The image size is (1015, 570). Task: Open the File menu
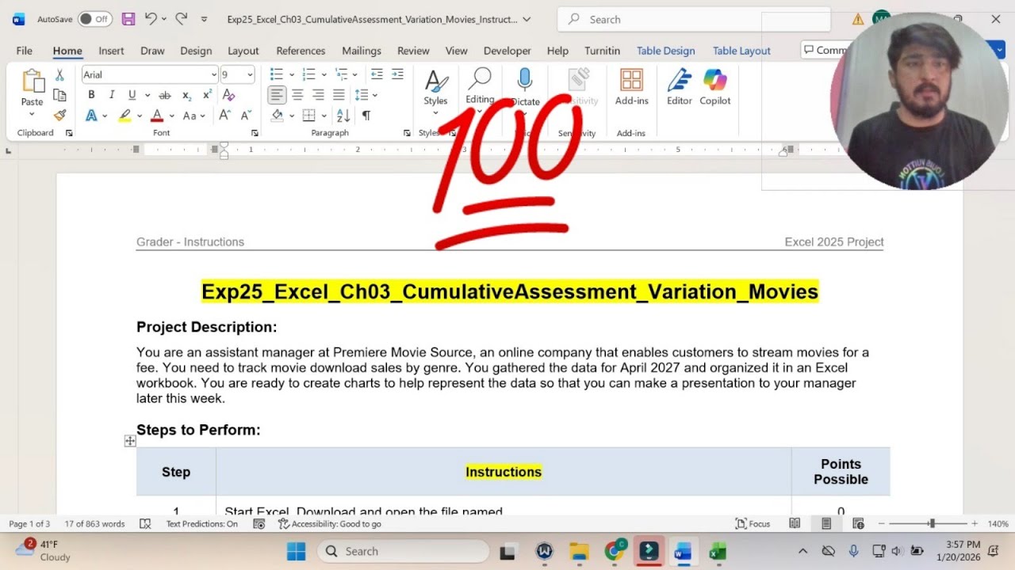(25, 51)
